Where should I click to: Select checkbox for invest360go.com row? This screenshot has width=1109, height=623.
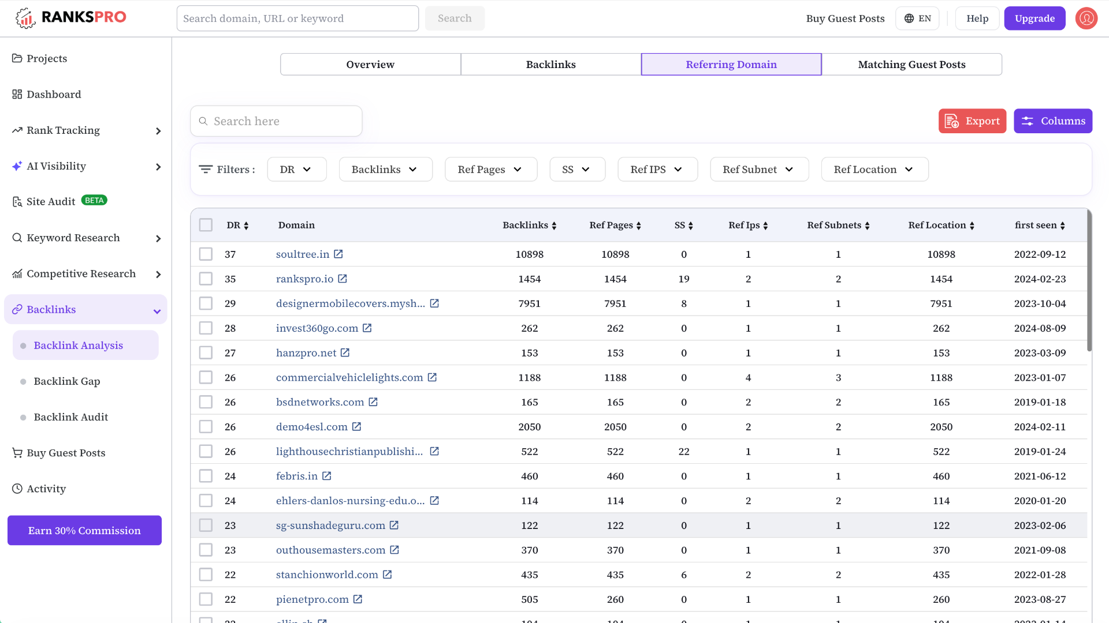[206, 328]
